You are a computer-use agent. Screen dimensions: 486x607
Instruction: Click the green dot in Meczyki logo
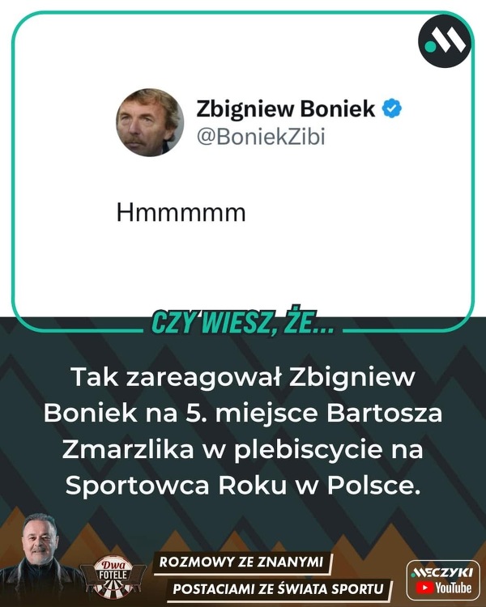[x=430, y=46]
